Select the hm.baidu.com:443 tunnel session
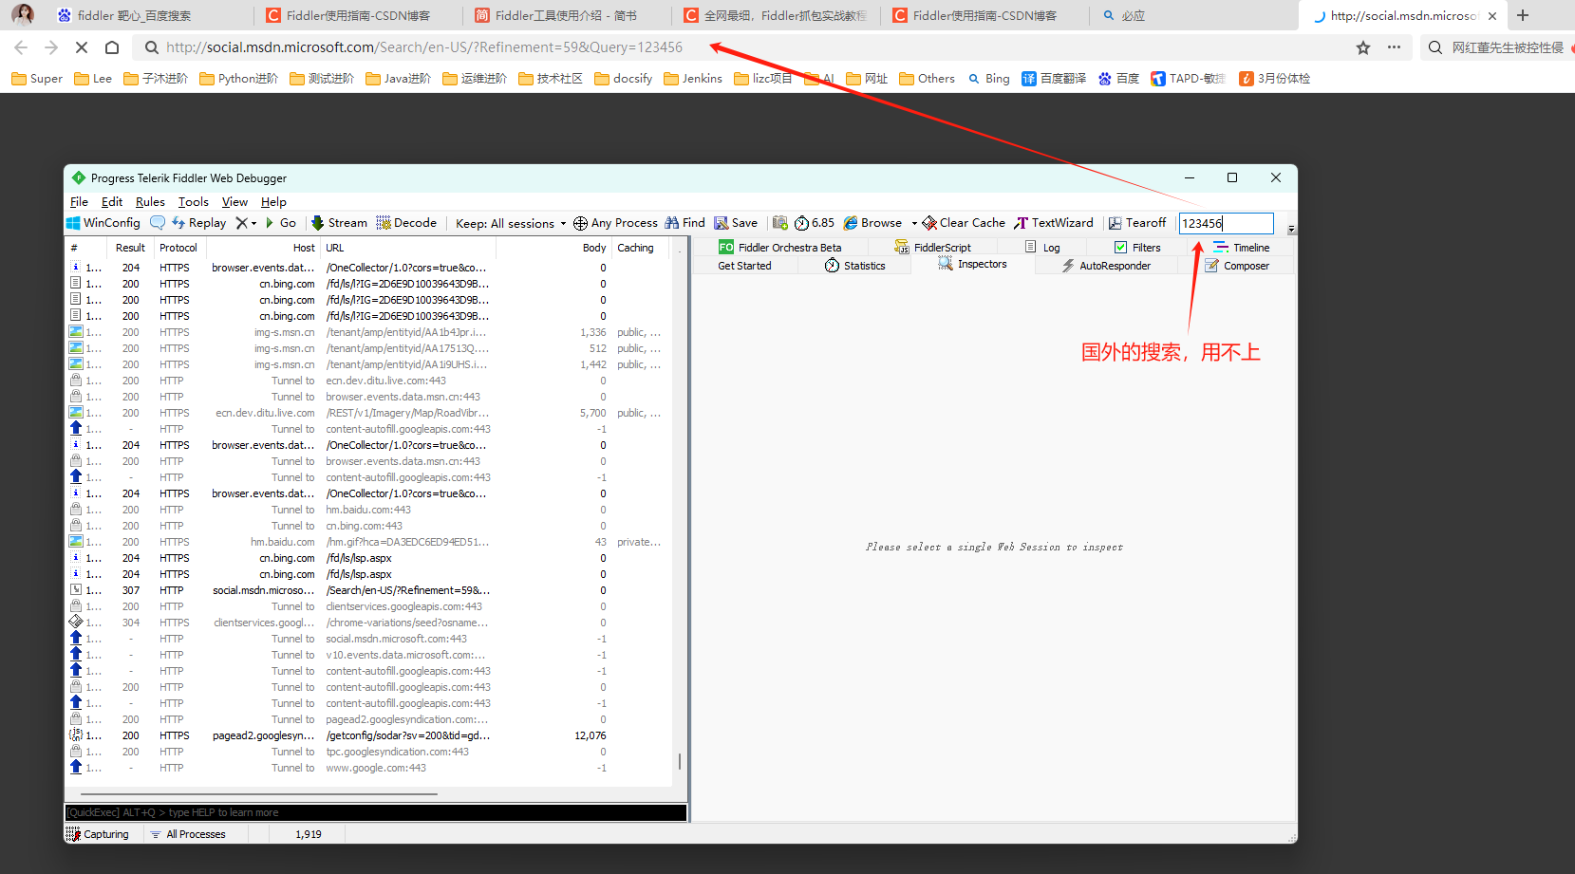Viewport: 1575px width, 874px height. tap(370, 510)
